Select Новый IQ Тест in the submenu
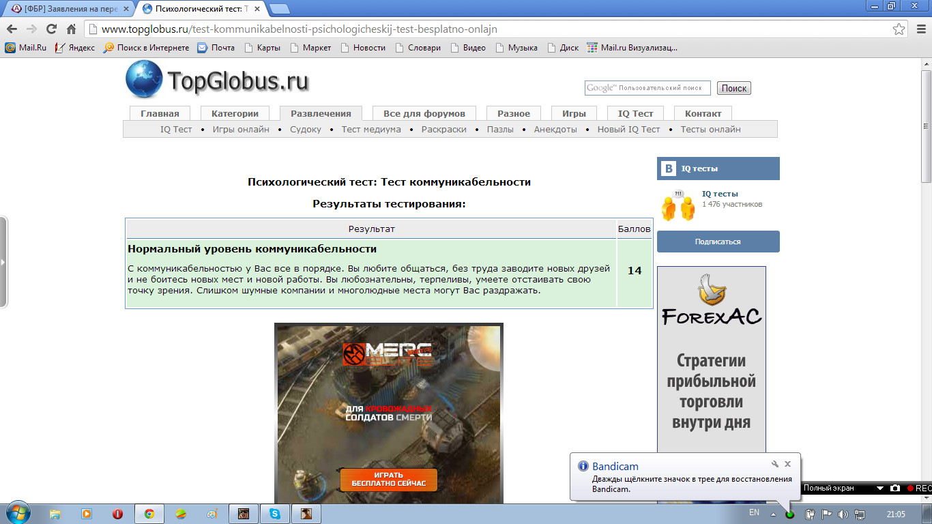932x524 pixels. point(629,129)
